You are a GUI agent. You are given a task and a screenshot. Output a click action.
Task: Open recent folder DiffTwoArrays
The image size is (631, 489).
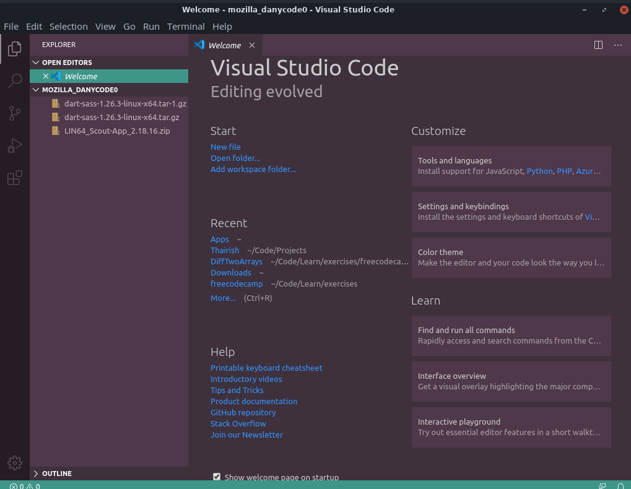click(x=236, y=261)
